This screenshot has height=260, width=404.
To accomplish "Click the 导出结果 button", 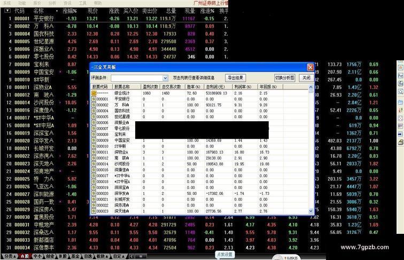I will click(x=235, y=78).
